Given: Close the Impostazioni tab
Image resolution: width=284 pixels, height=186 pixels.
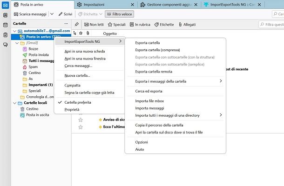Looking at the screenshot, I should 133,5.
